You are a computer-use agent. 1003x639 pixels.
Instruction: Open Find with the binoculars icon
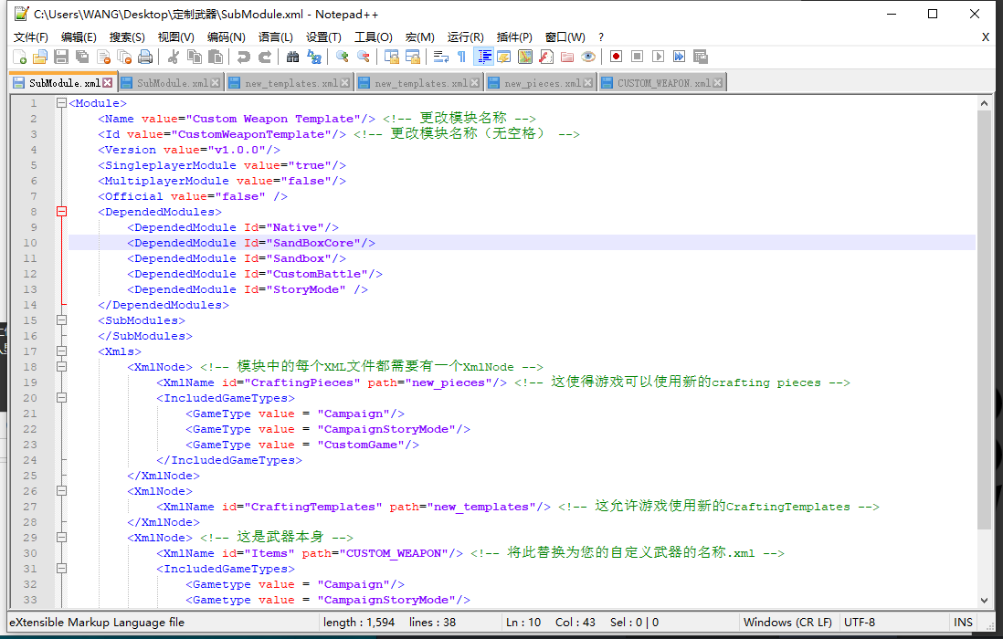[x=292, y=57]
